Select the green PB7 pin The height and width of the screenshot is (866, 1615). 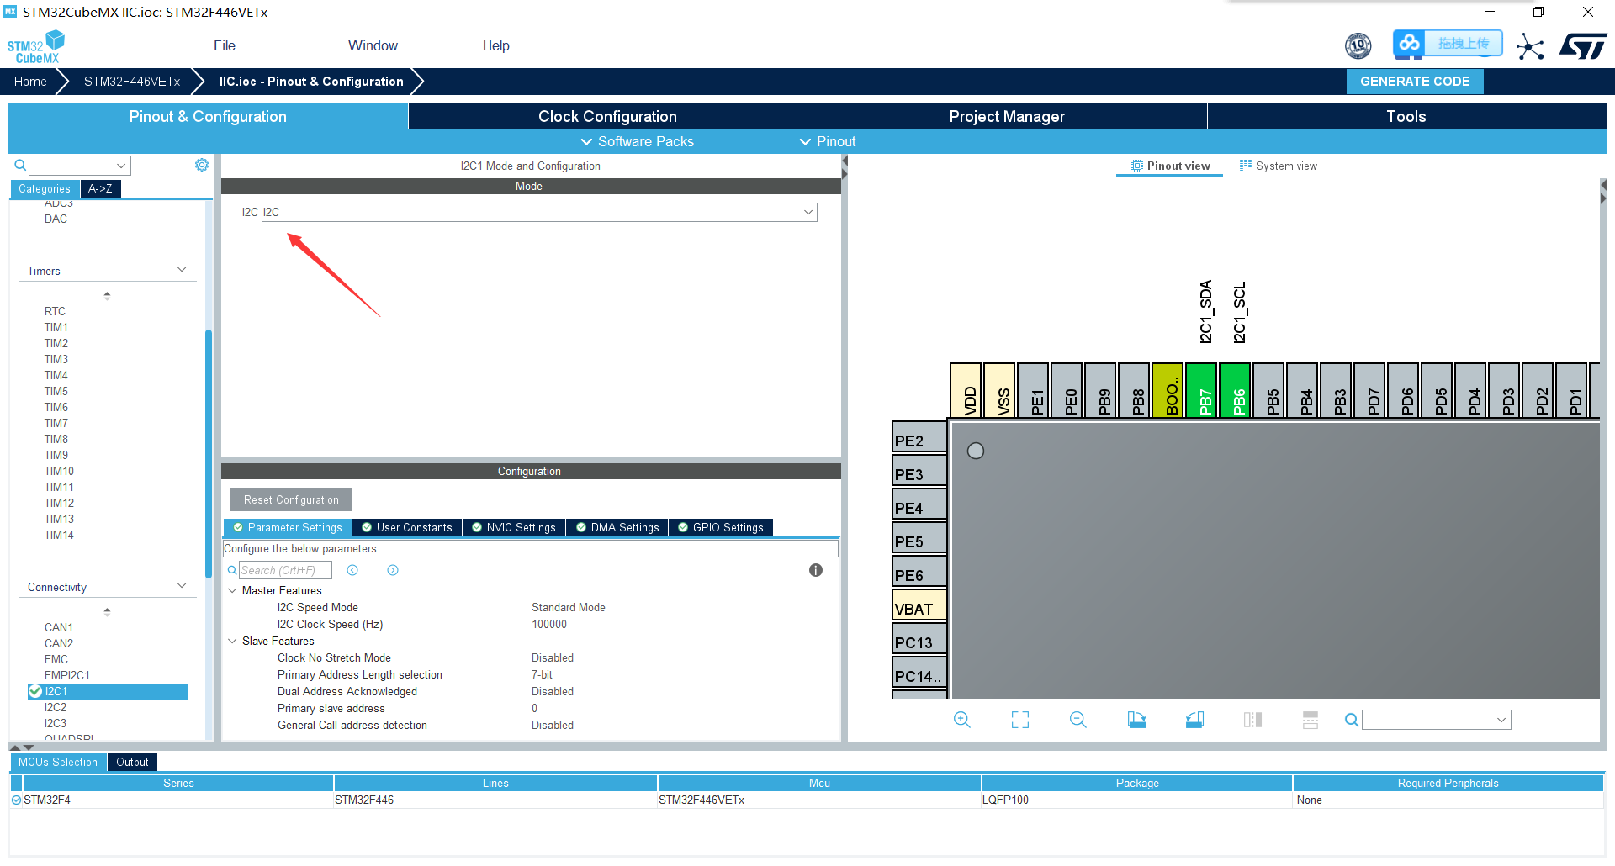1201,389
